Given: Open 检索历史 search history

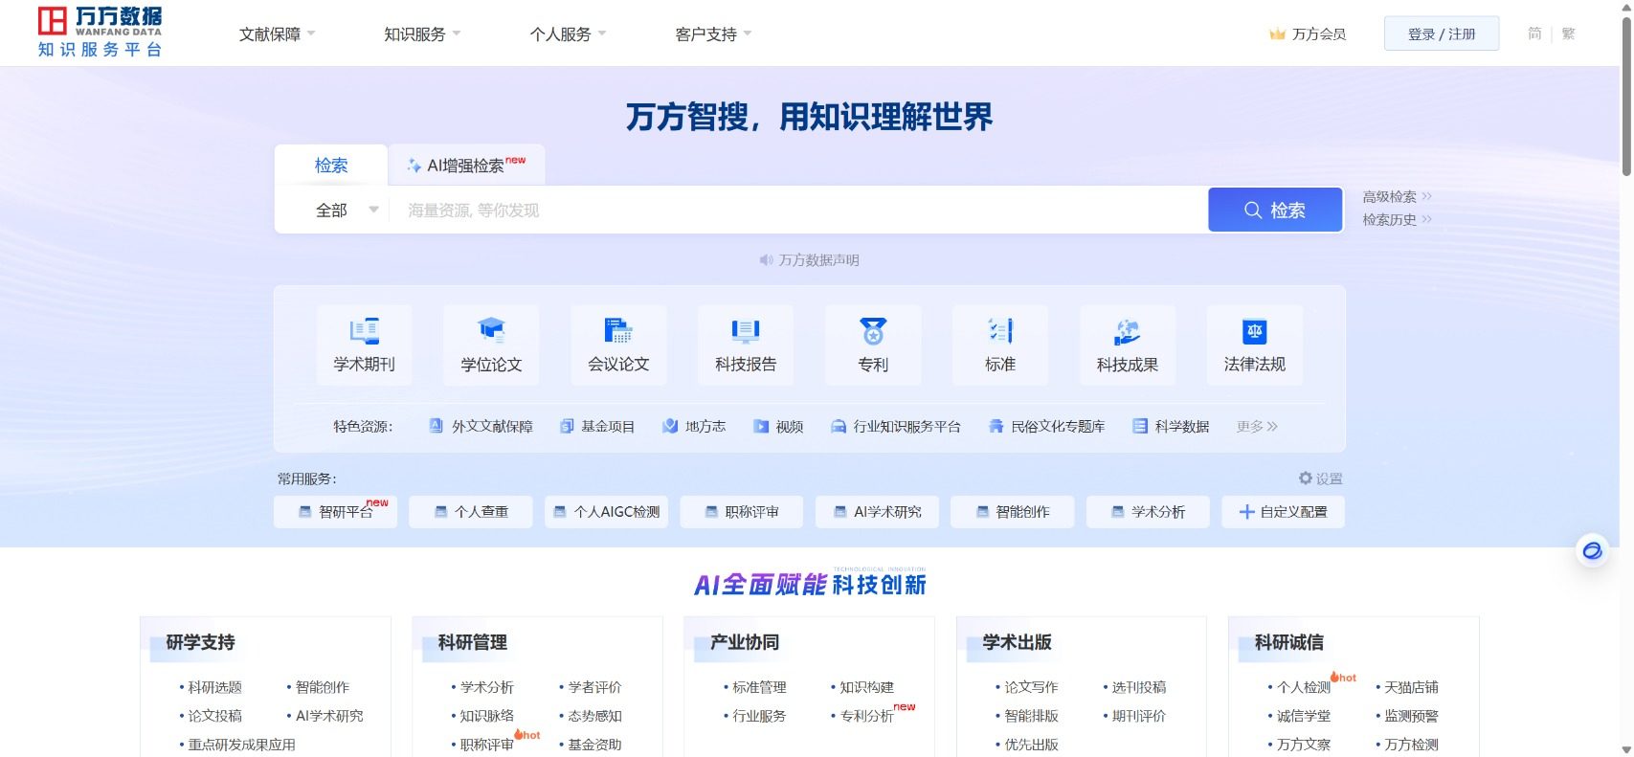Looking at the screenshot, I should 1397,219.
